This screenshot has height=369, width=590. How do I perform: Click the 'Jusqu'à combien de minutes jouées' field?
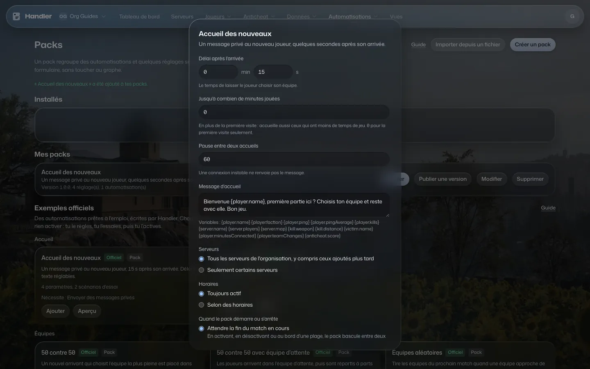294,112
